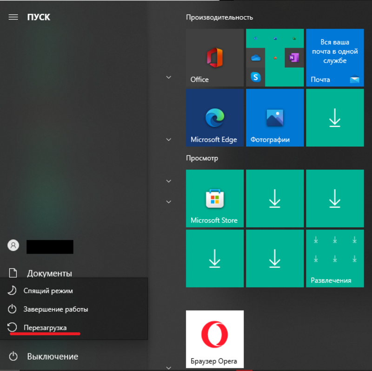The width and height of the screenshot is (372, 371).
Task: Expand the chevron beside Microsoft Edge row
Action: coord(169,139)
